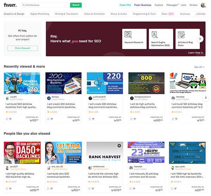211x196 pixels.
Task: Favorite the ana_seo_85 gig with the heart icon
Action: coord(52,189)
